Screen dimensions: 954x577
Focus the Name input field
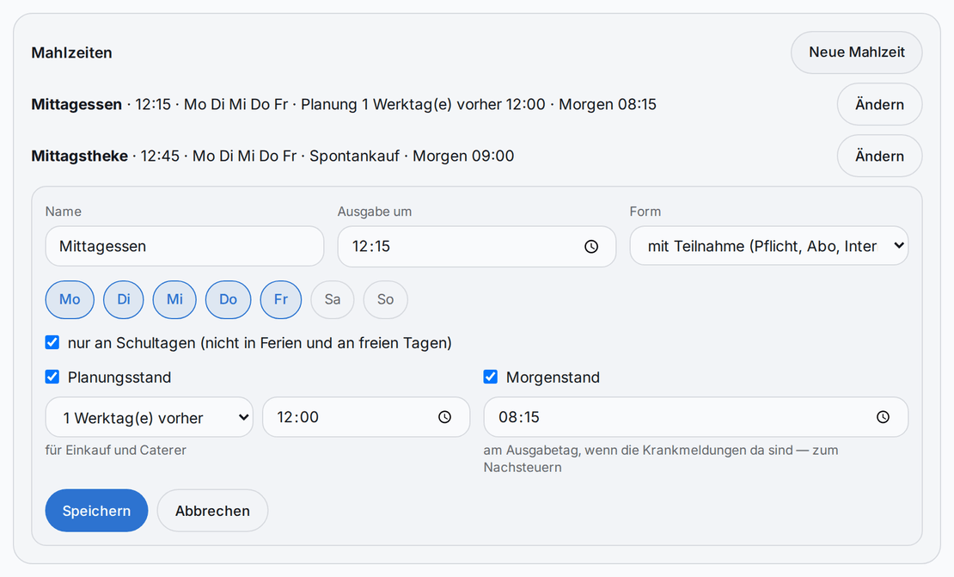(184, 246)
